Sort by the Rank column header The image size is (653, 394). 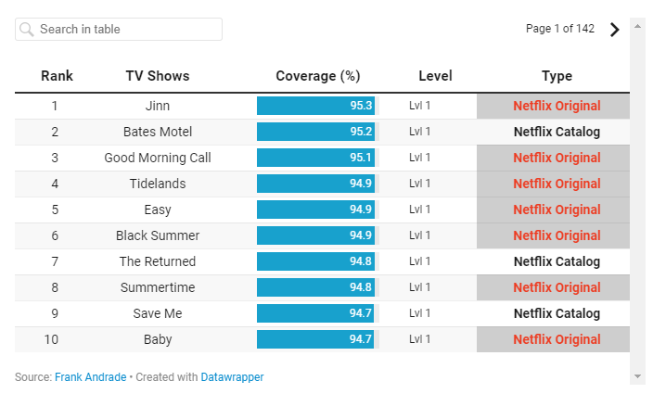pos(57,76)
